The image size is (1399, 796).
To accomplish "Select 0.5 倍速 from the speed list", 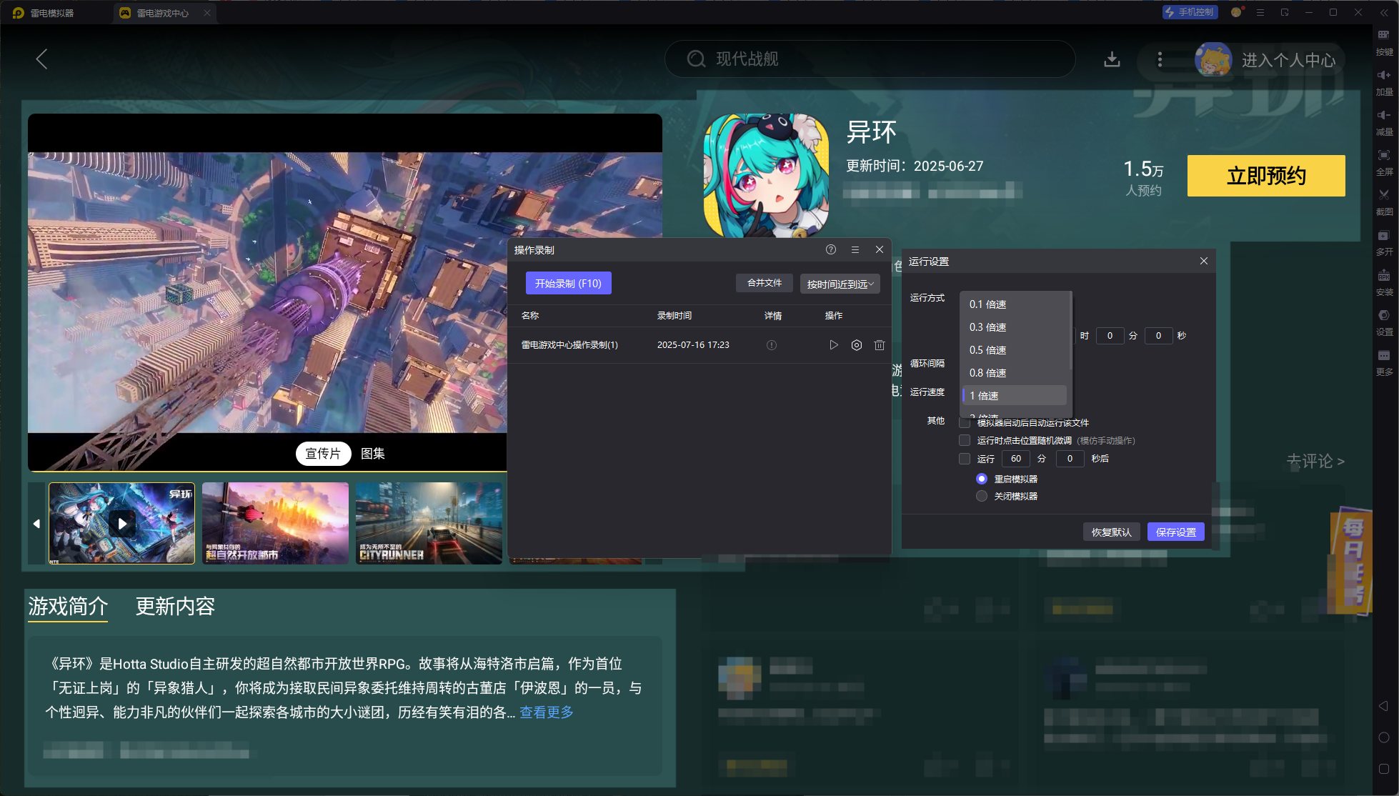I will [x=987, y=349].
